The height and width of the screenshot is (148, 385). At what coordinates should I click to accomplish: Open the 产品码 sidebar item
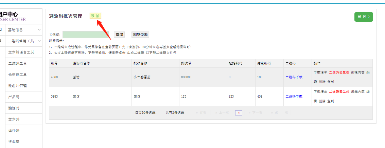pyautogui.click(x=14, y=97)
